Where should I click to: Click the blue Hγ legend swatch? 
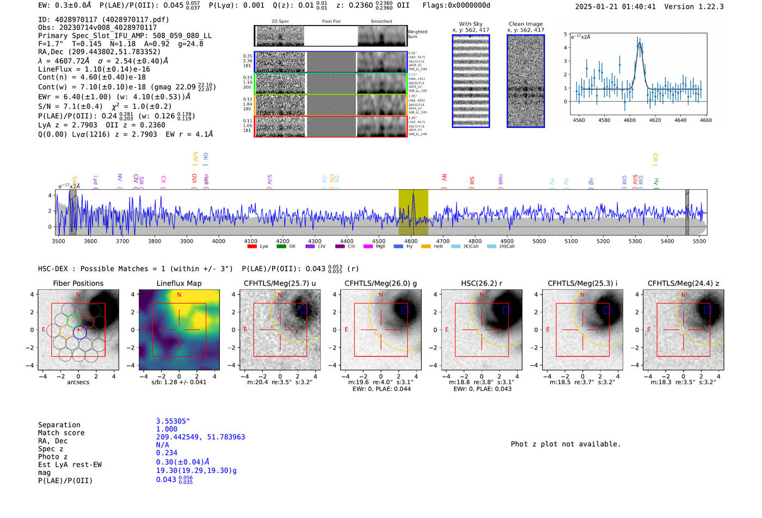(x=398, y=246)
